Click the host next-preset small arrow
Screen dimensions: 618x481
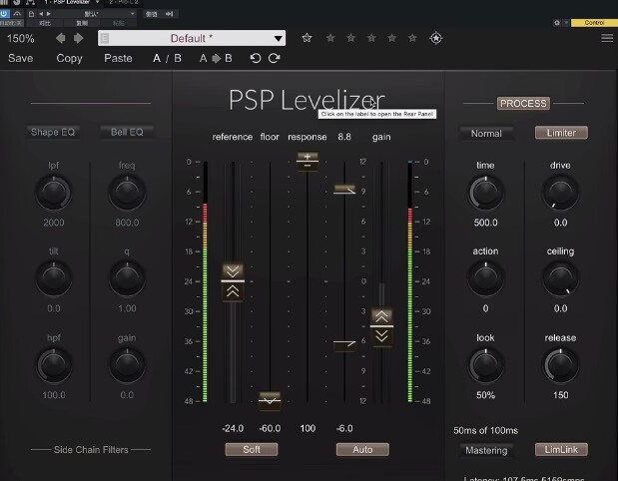tap(49, 14)
